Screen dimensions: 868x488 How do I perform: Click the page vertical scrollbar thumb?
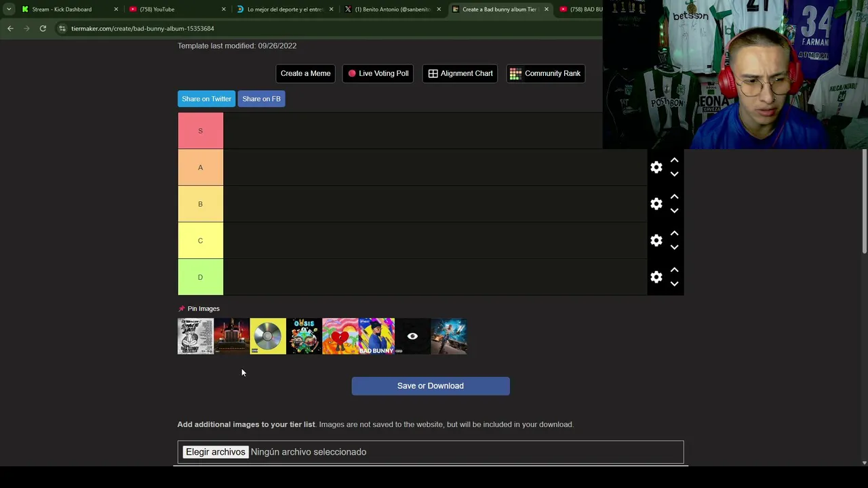click(864, 201)
